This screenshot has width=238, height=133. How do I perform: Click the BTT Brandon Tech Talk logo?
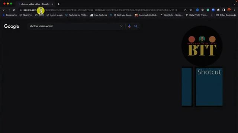click(202, 46)
